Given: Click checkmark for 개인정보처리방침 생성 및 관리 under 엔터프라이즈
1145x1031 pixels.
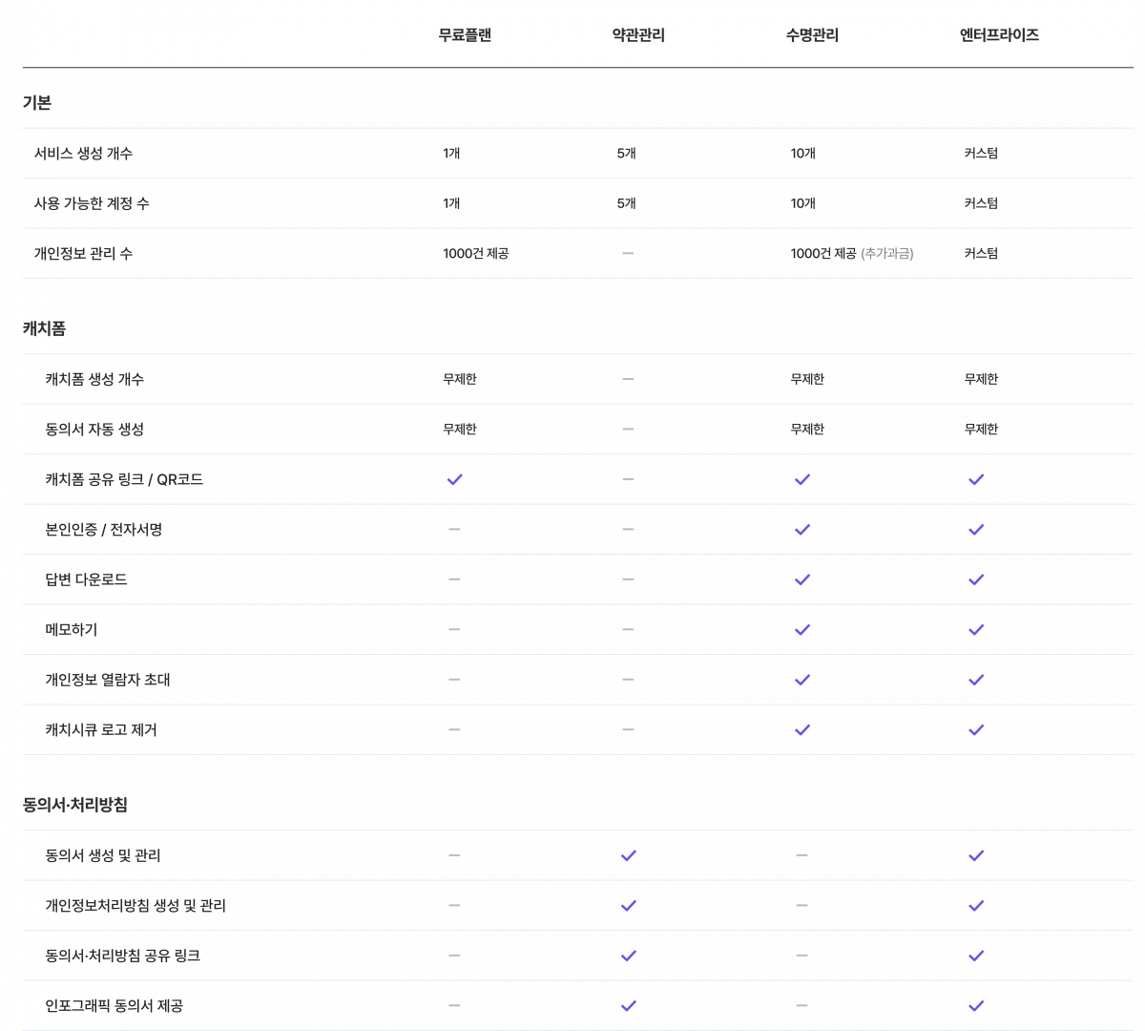Looking at the screenshot, I should (x=976, y=906).
